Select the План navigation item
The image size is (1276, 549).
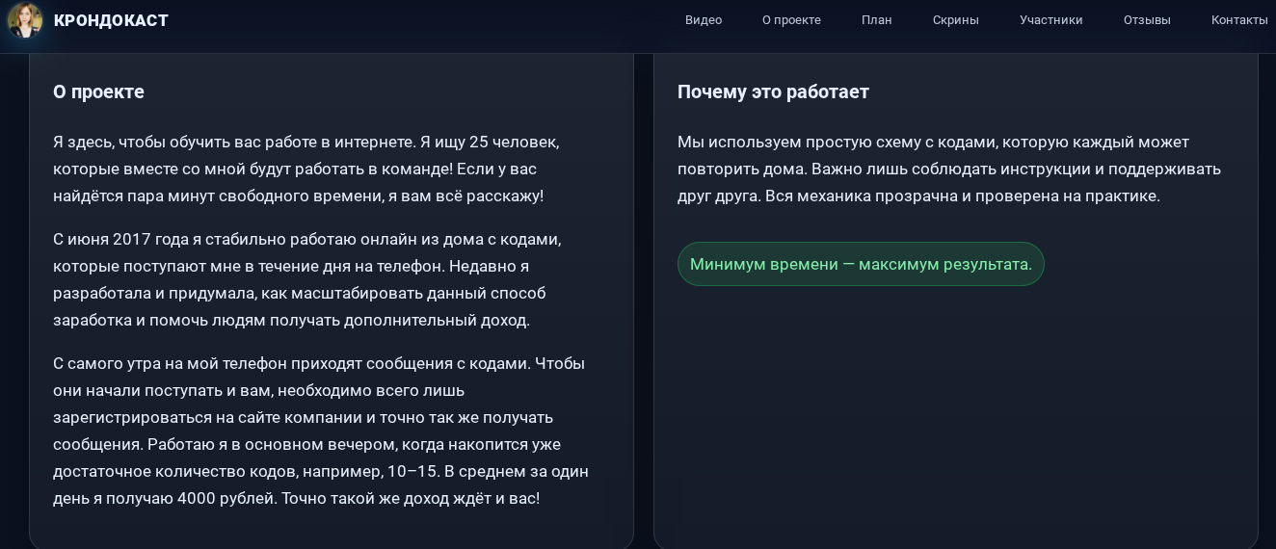[876, 20]
